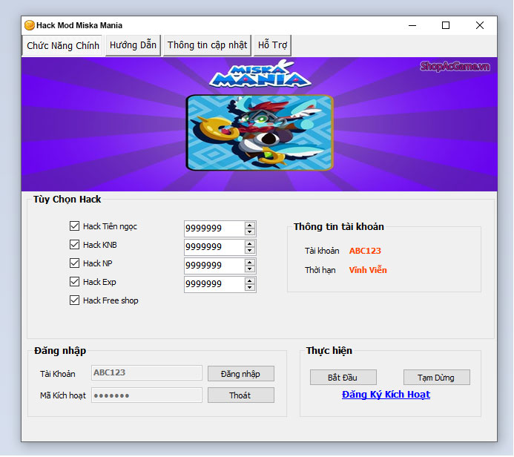Open the Đăng Ký Kích Hoạt link
This screenshot has height=457, width=514.
[386, 395]
